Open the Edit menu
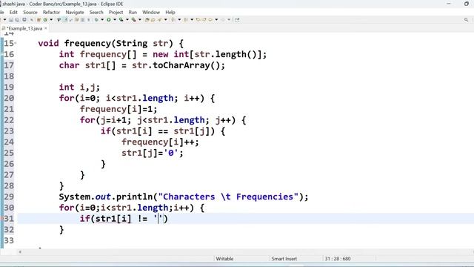474x267 pixels. click(x=13, y=12)
